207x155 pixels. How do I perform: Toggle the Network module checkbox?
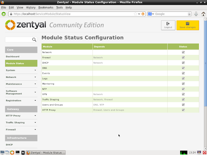pyautogui.click(x=183, y=52)
